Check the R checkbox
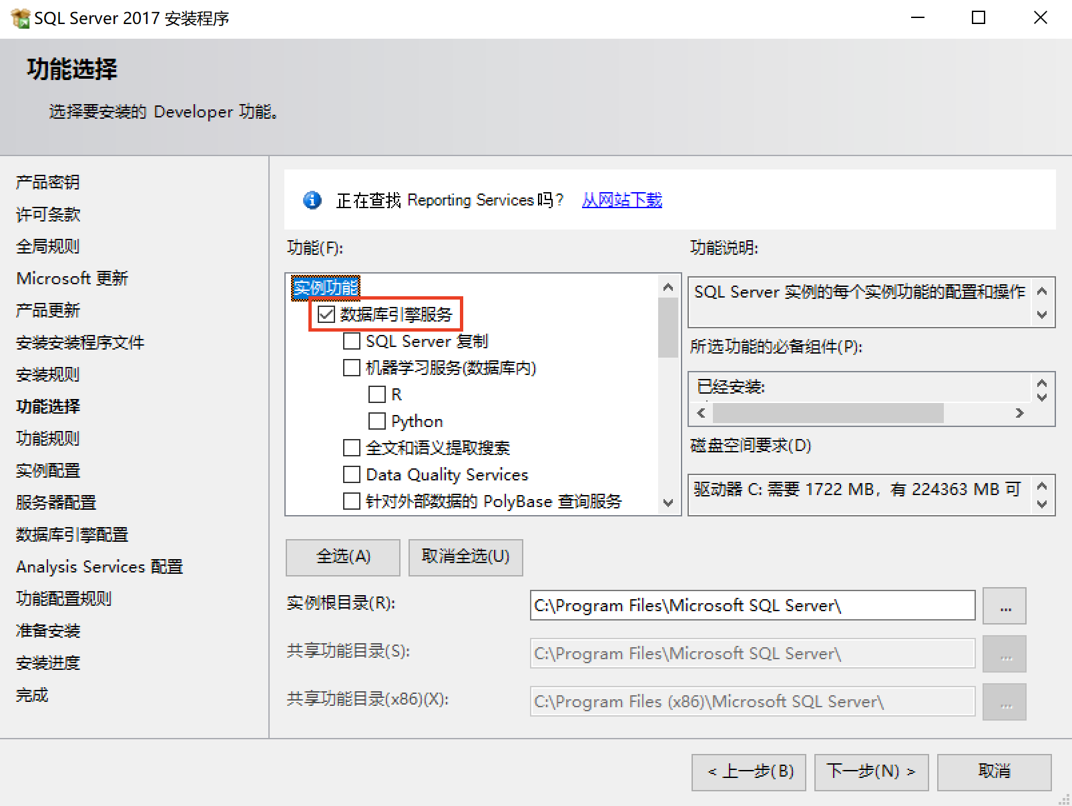Screen dimensions: 1072x806 tap(376, 394)
